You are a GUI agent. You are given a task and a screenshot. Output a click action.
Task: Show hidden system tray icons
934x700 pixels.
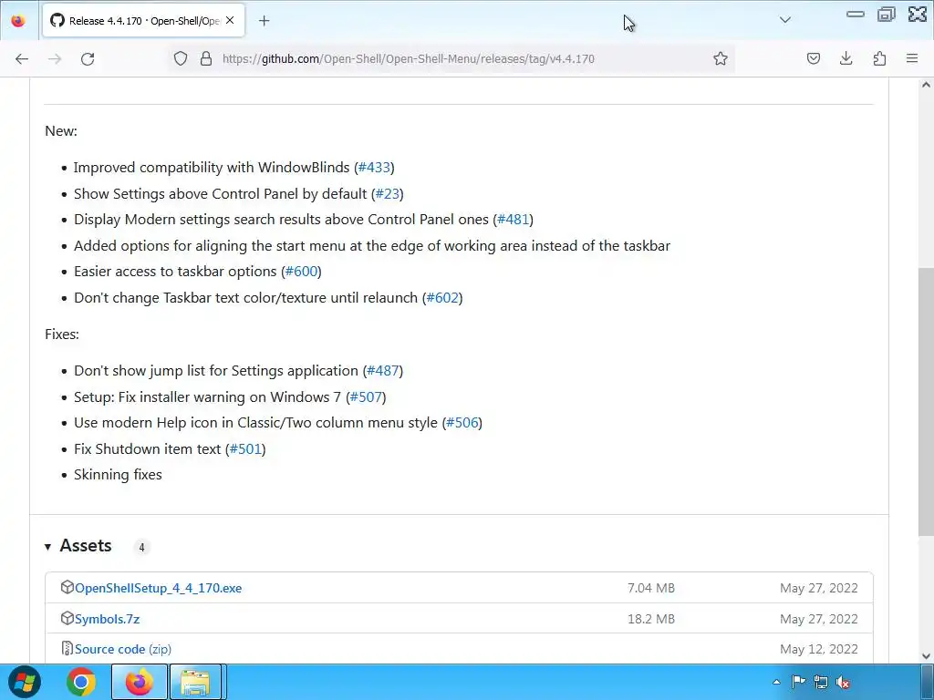[x=776, y=682]
